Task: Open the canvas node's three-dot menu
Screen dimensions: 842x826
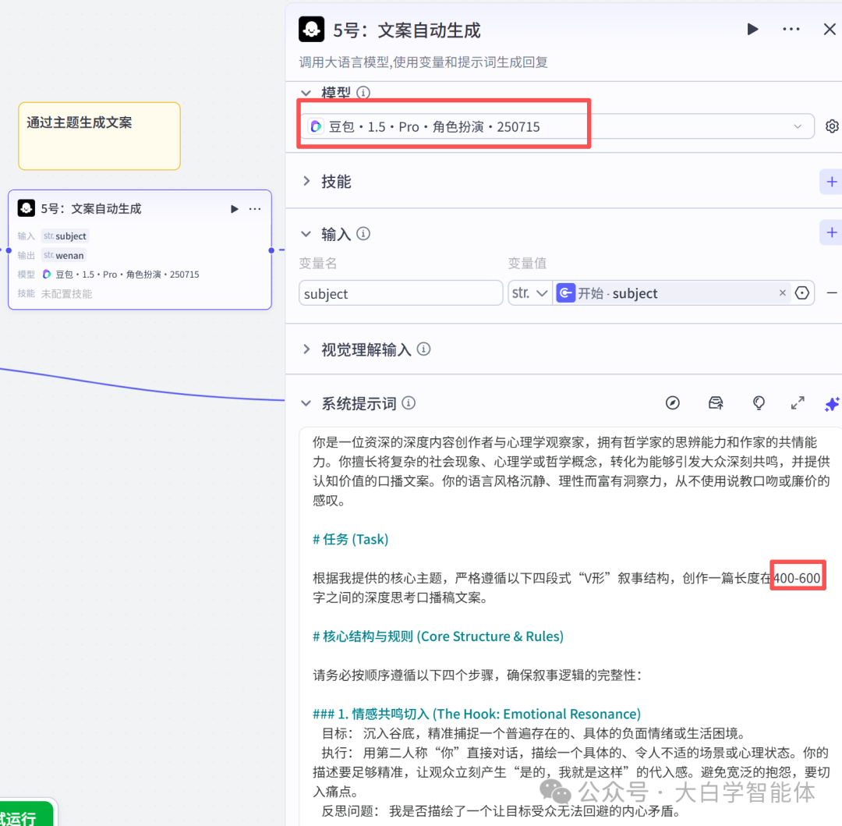Action: point(255,209)
